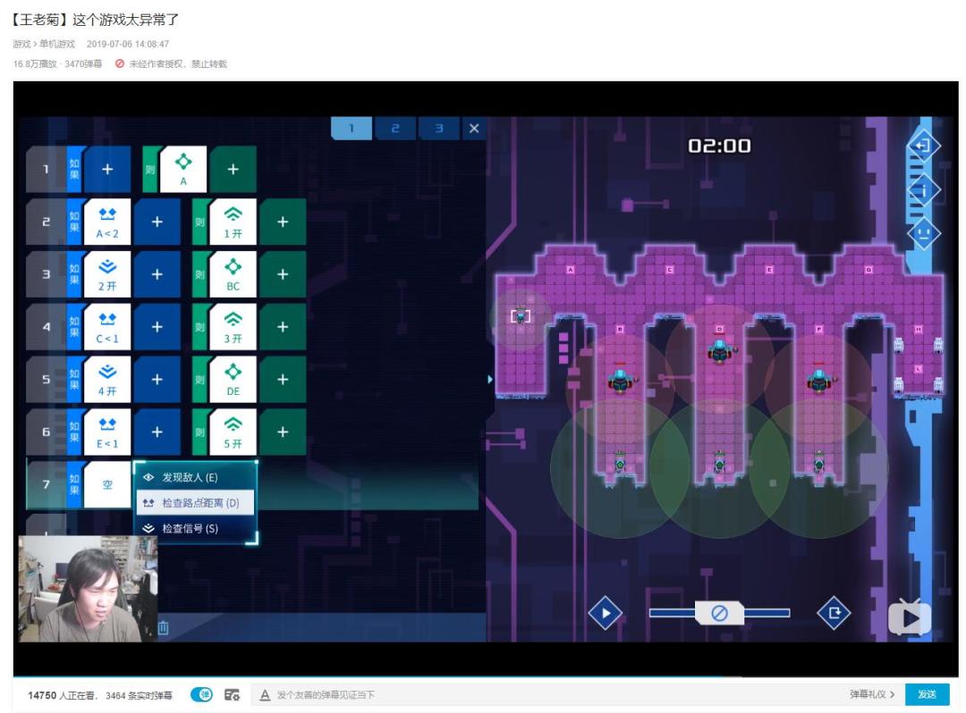
Task: Delete rule with the trash icon
Action: click(x=164, y=627)
